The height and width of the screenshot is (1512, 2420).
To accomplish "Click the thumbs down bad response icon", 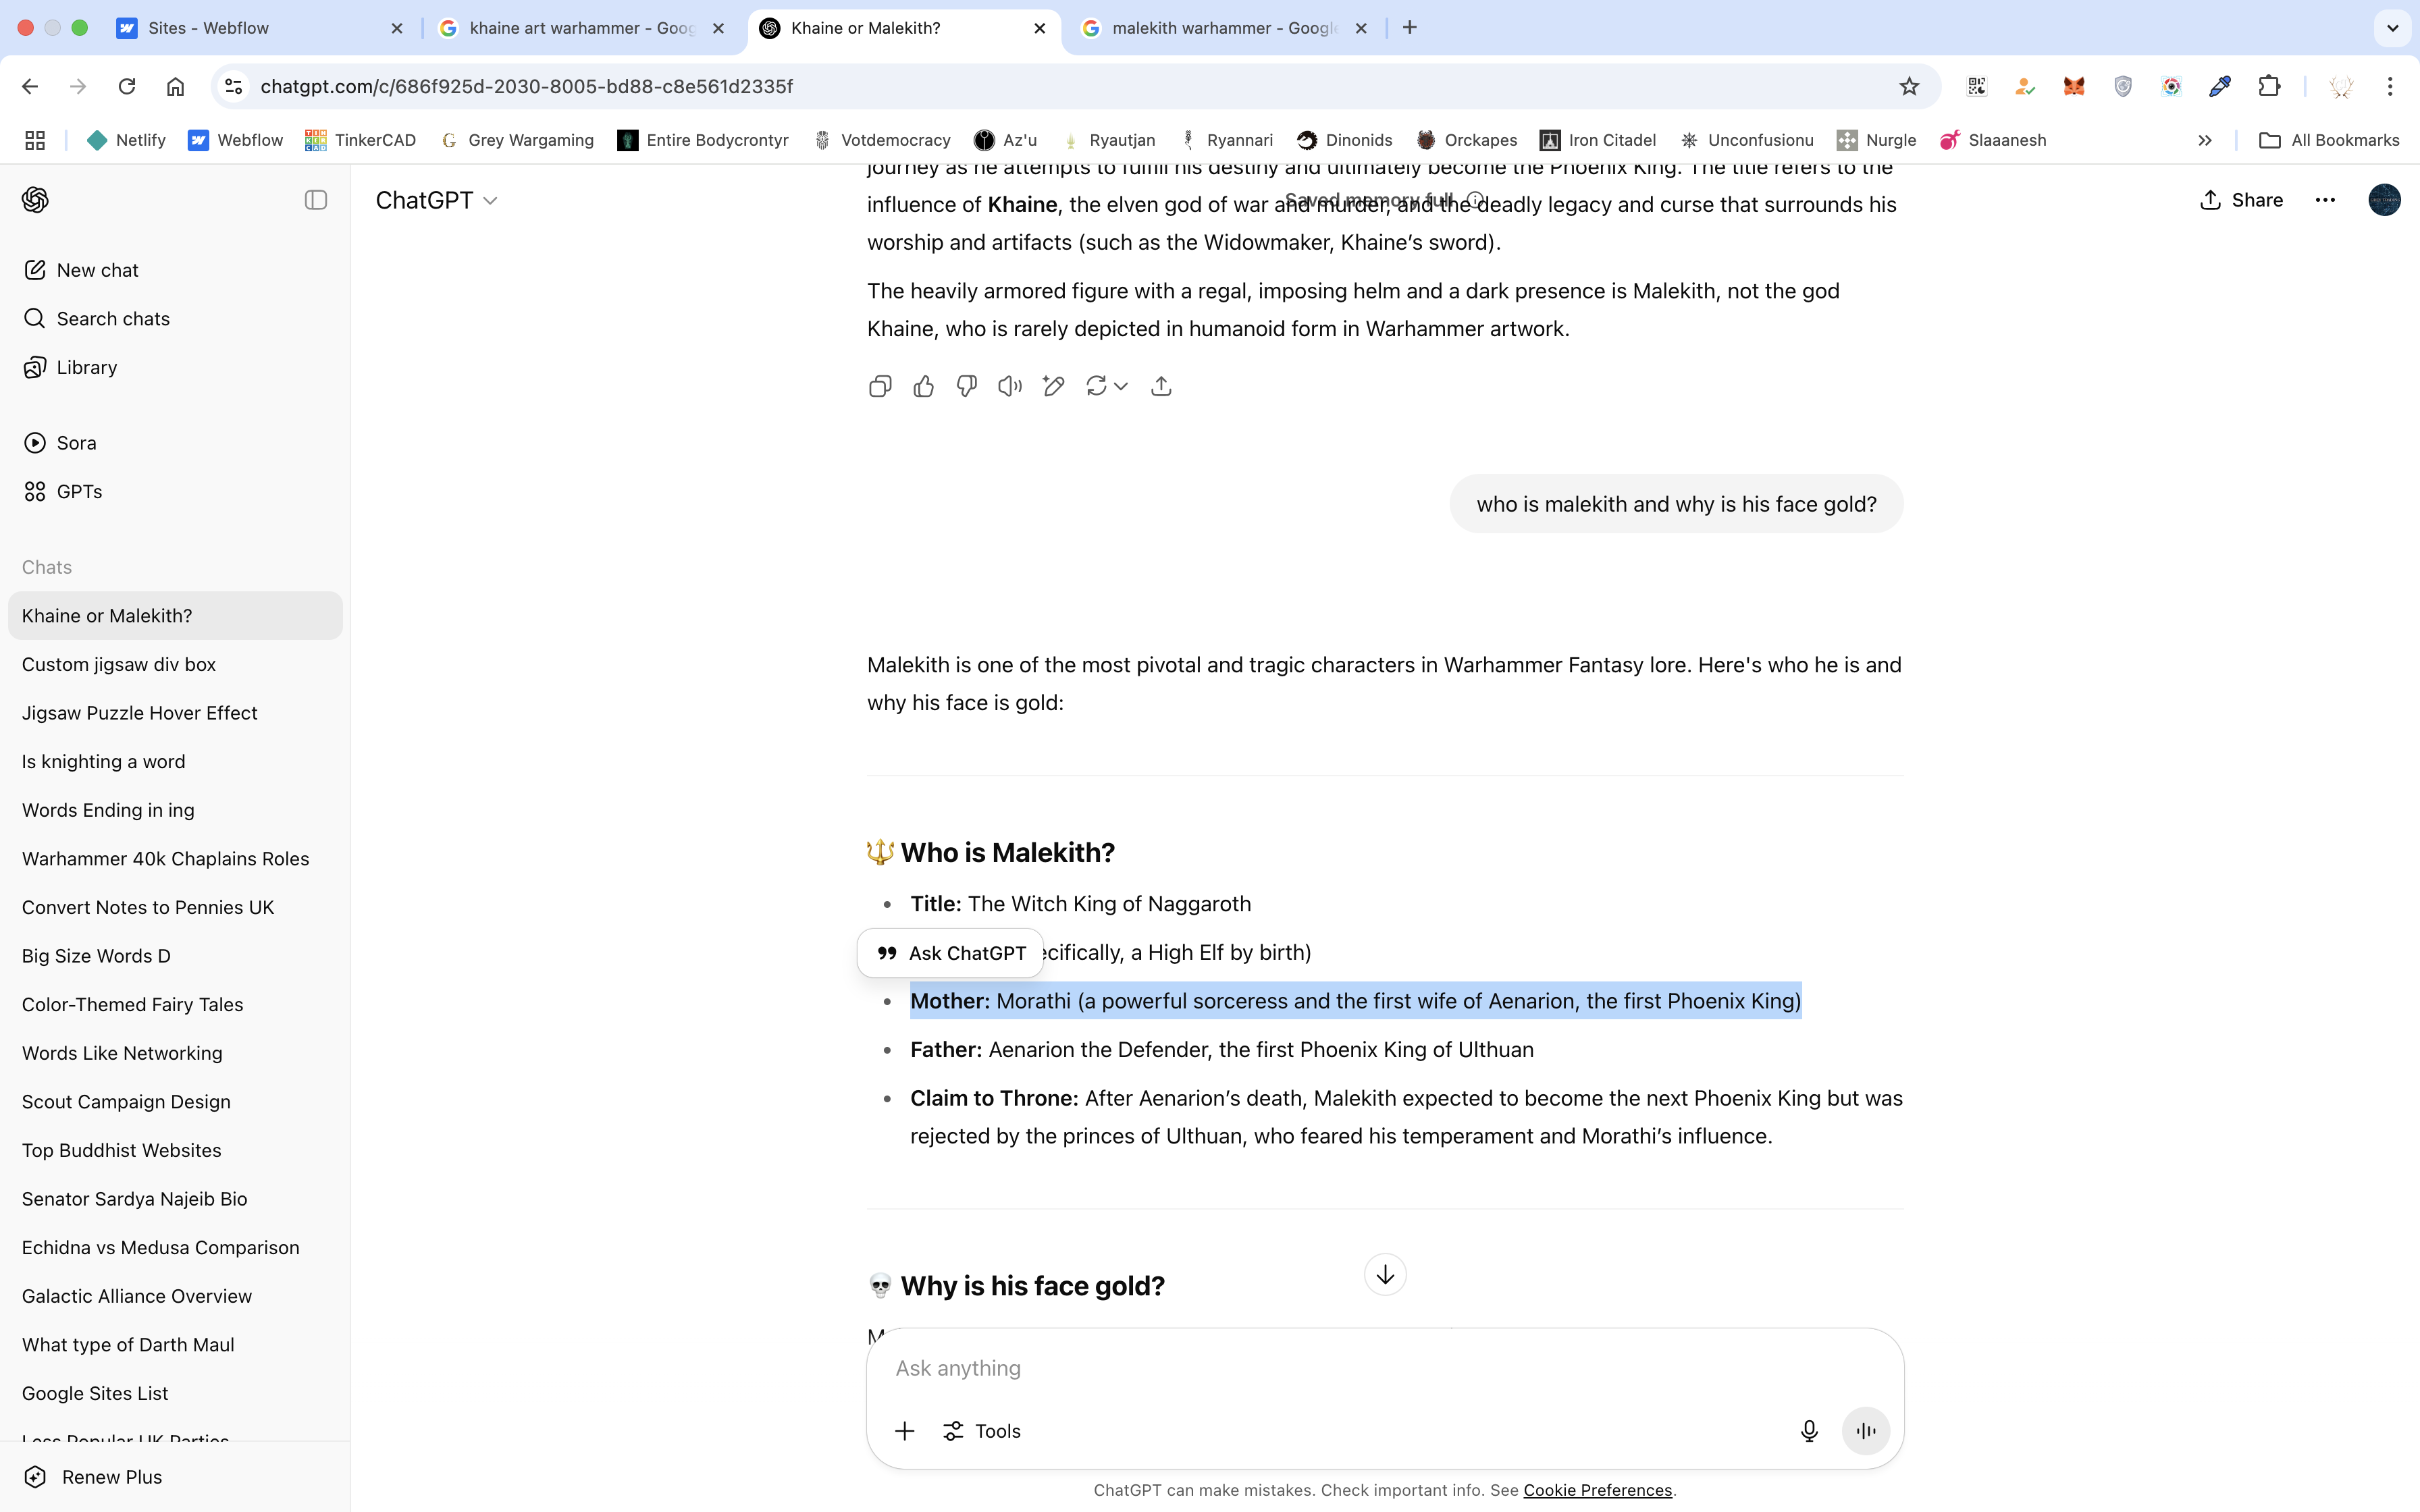I will coord(966,386).
